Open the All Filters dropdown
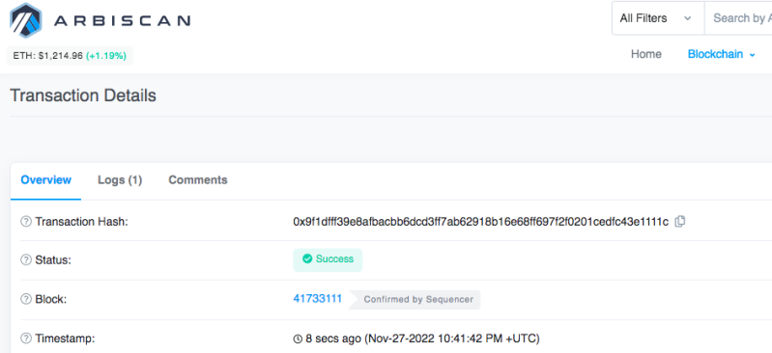The width and height of the screenshot is (772, 353). tap(658, 18)
